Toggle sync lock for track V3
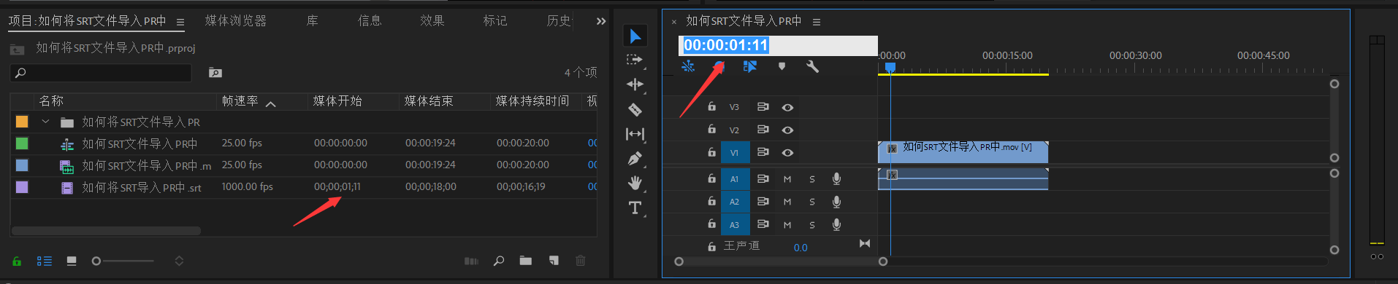The image size is (1398, 284). pyautogui.click(x=763, y=107)
